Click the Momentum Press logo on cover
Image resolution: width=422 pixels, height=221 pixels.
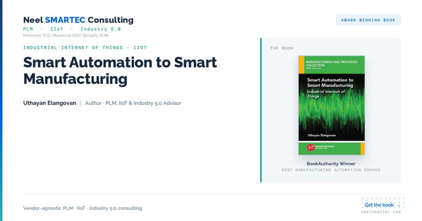pos(321,147)
